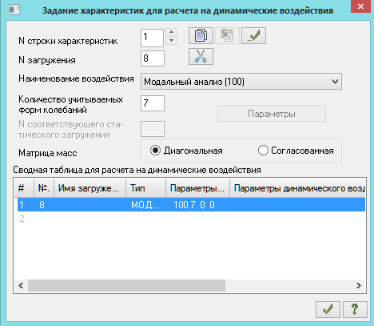The height and width of the screenshot is (326, 374).
Task: Click the Тип column header
Action: coord(145,188)
